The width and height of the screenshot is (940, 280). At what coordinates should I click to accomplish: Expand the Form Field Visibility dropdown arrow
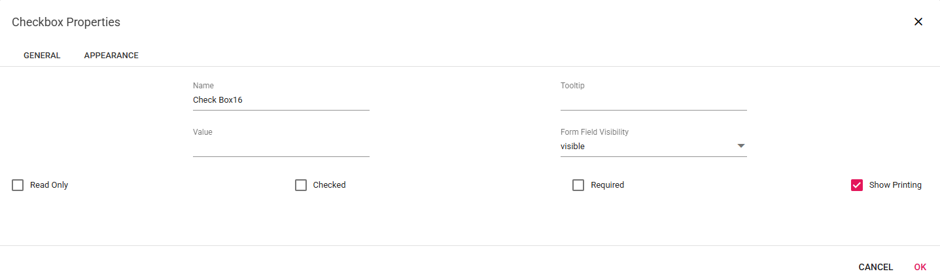pos(740,146)
